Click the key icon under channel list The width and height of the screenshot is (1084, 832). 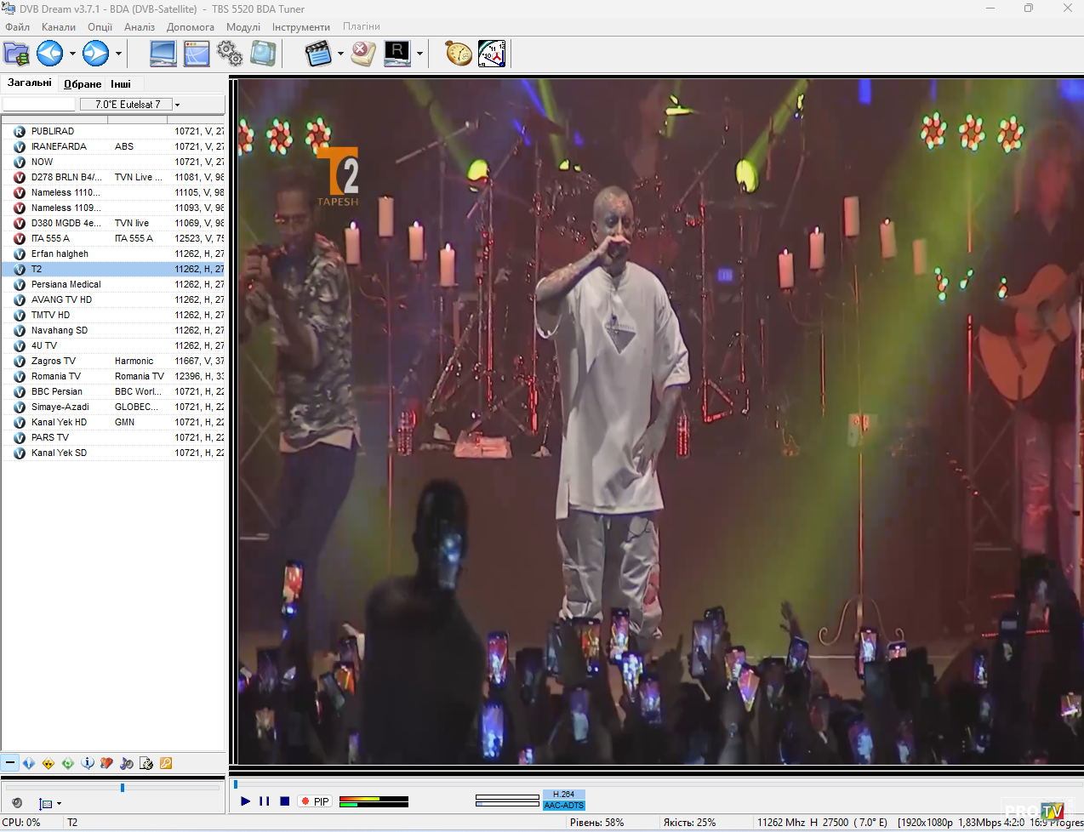pos(166,763)
